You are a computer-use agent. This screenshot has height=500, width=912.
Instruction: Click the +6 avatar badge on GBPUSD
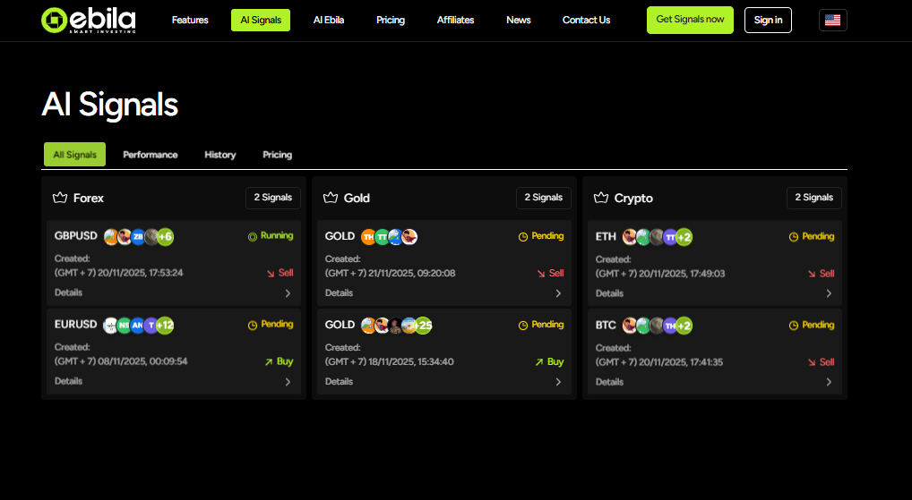pyautogui.click(x=165, y=237)
